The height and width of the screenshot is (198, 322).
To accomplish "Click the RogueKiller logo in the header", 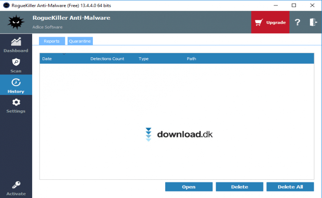I will click(x=16, y=22).
